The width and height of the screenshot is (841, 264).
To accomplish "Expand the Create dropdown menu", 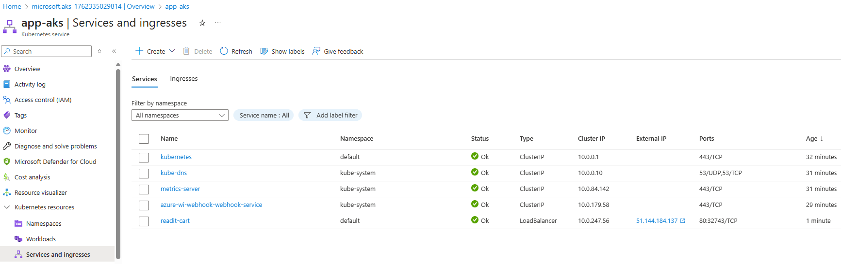I will click(172, 51).
